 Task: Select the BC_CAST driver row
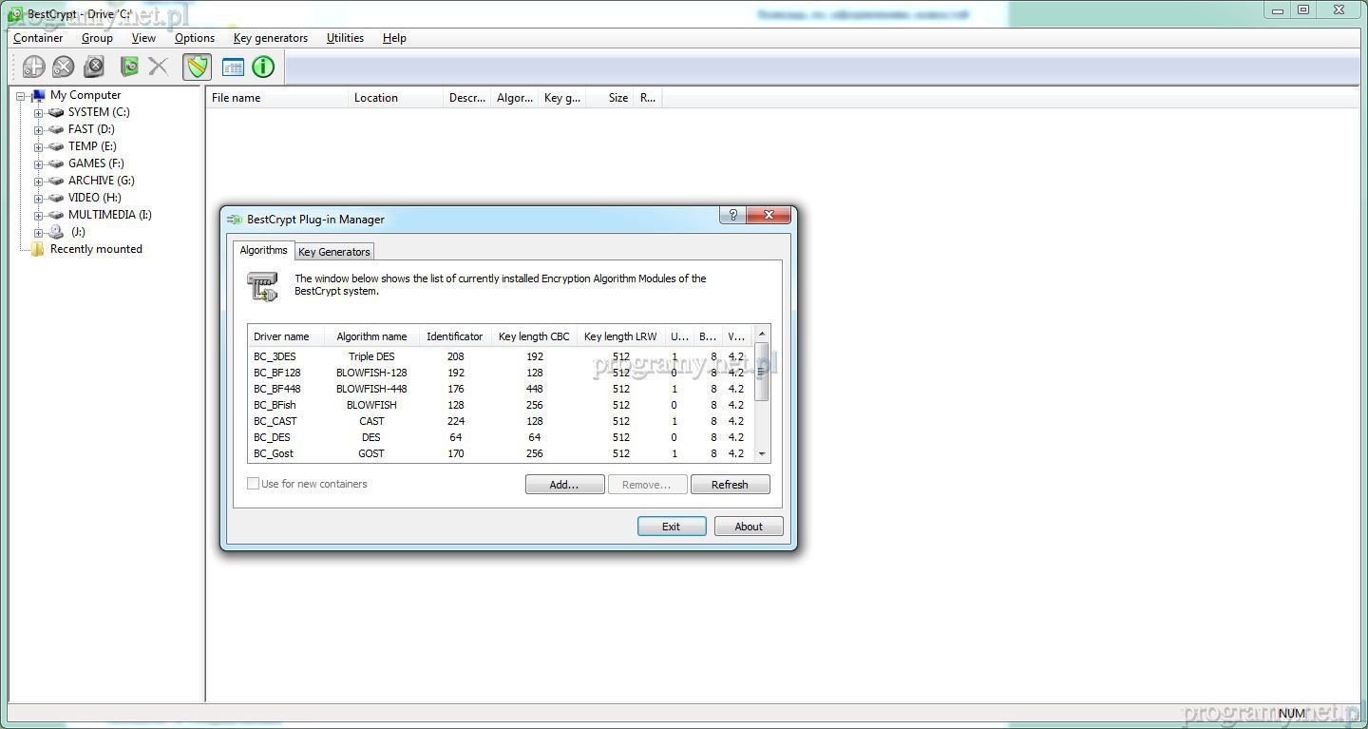click(x=275, y=421)
